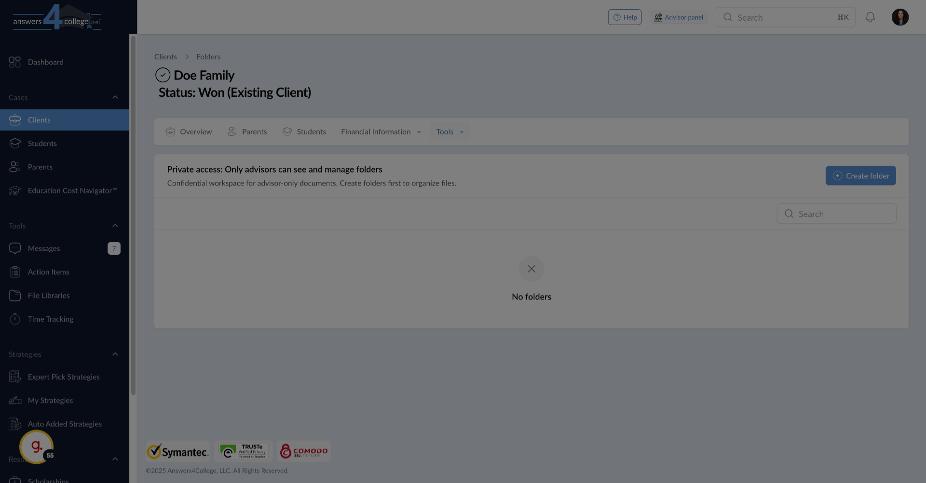Open Parents from the sidebar

(x=40, y=167)
